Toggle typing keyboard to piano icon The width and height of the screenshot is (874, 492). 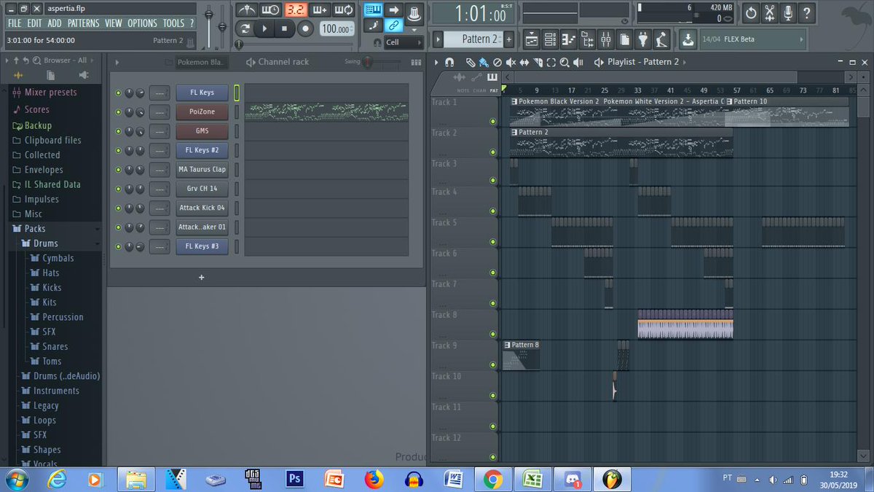[374, 9]
